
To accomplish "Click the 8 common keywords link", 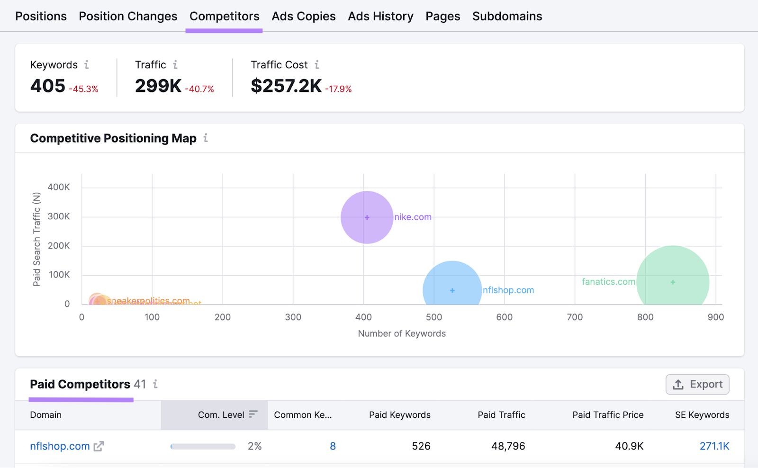I will 333,446.
